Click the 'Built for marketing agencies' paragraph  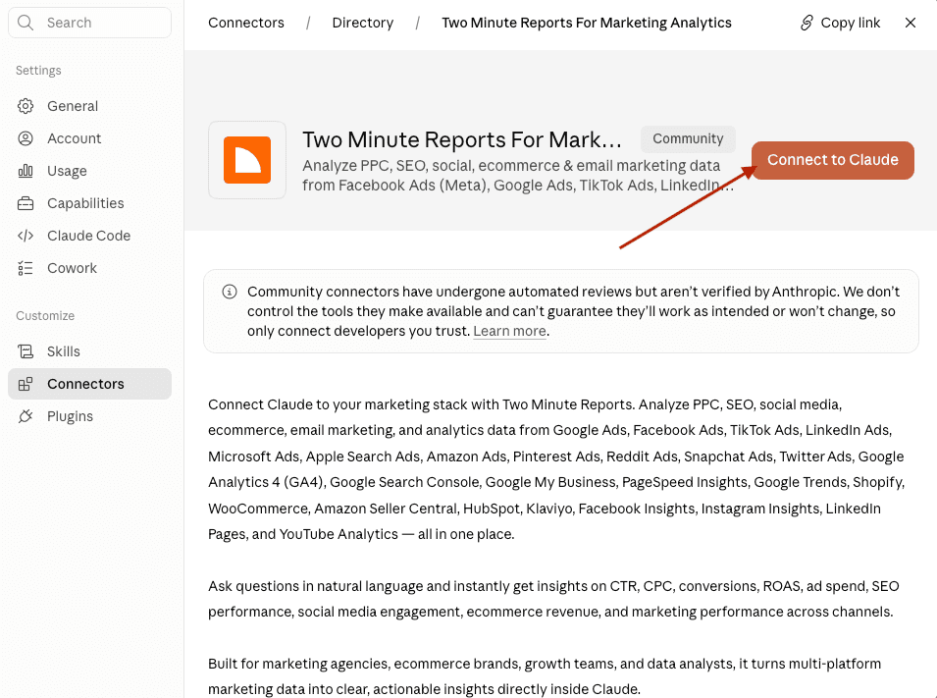[x=545, y=676]
